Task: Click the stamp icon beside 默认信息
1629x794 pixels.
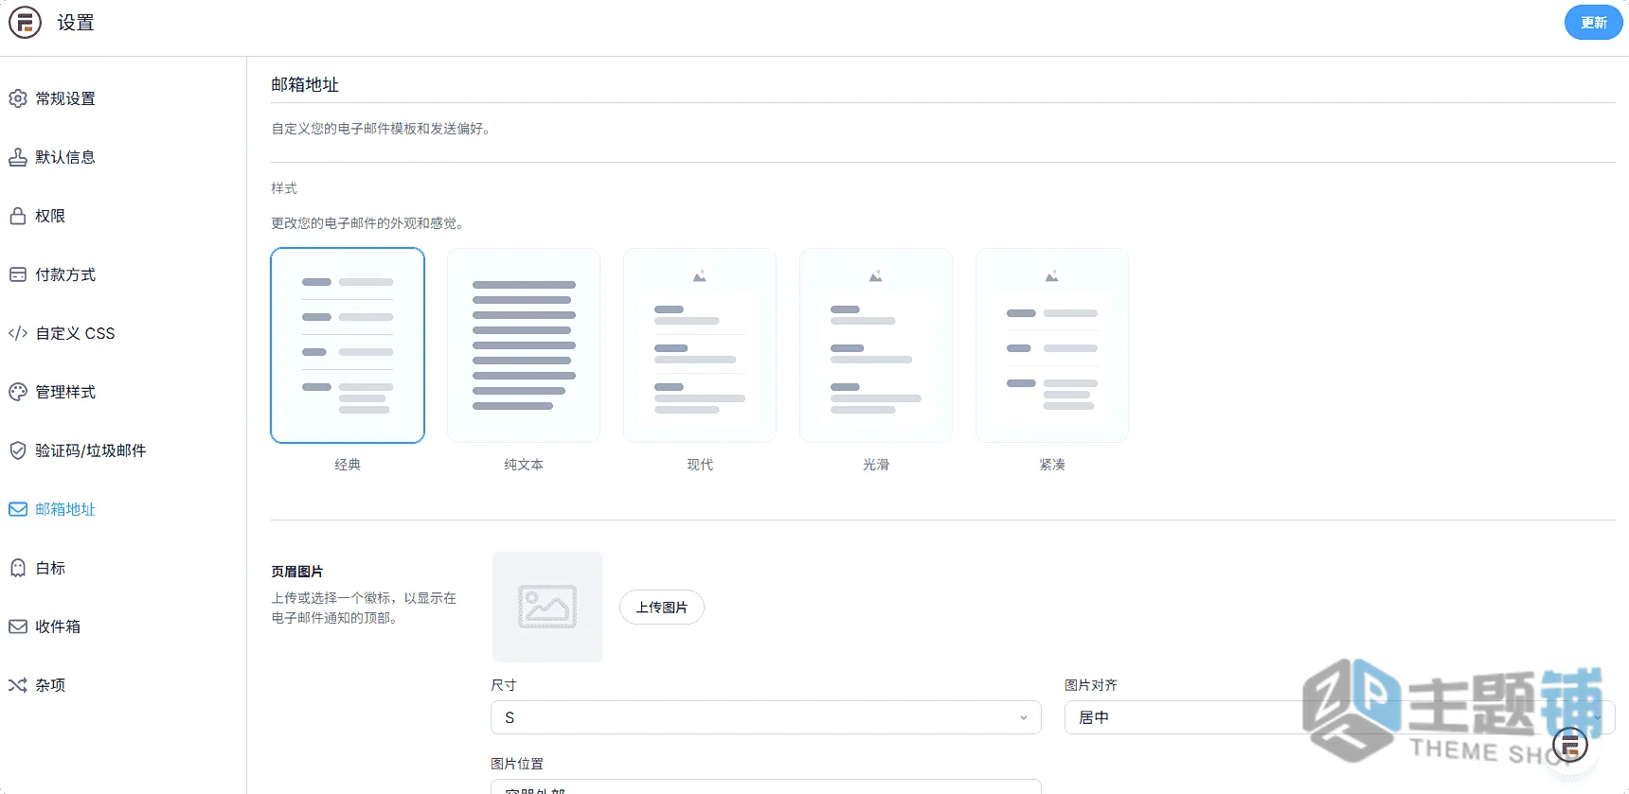Action: [x=18, y=157]
